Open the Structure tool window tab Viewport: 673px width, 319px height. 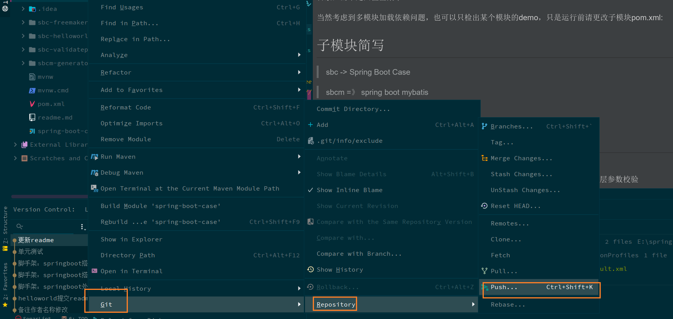pyautogui.click(x=5, y=229)
